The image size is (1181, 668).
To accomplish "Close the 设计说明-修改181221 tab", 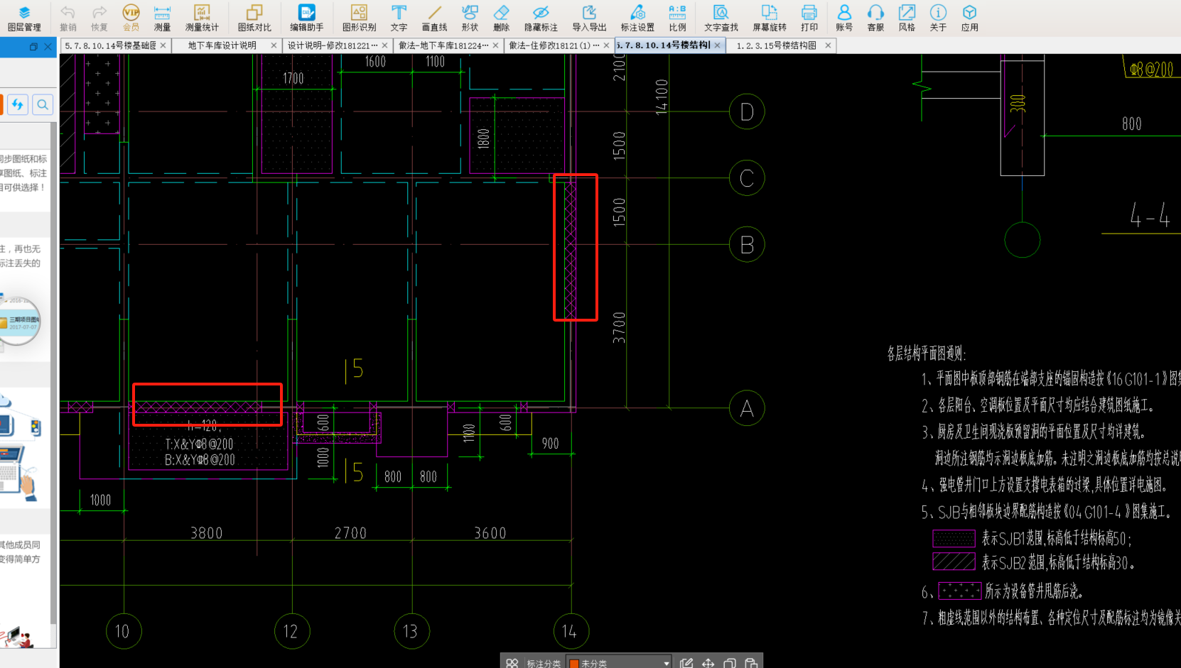I will coord(384,45).
